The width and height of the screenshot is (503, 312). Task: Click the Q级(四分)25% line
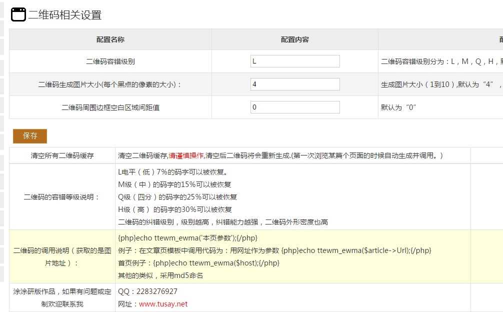click(177, 197)
